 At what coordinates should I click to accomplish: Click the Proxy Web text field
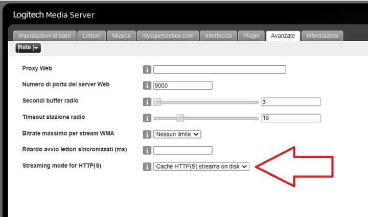pyautogui.click(x=220, y=69)
